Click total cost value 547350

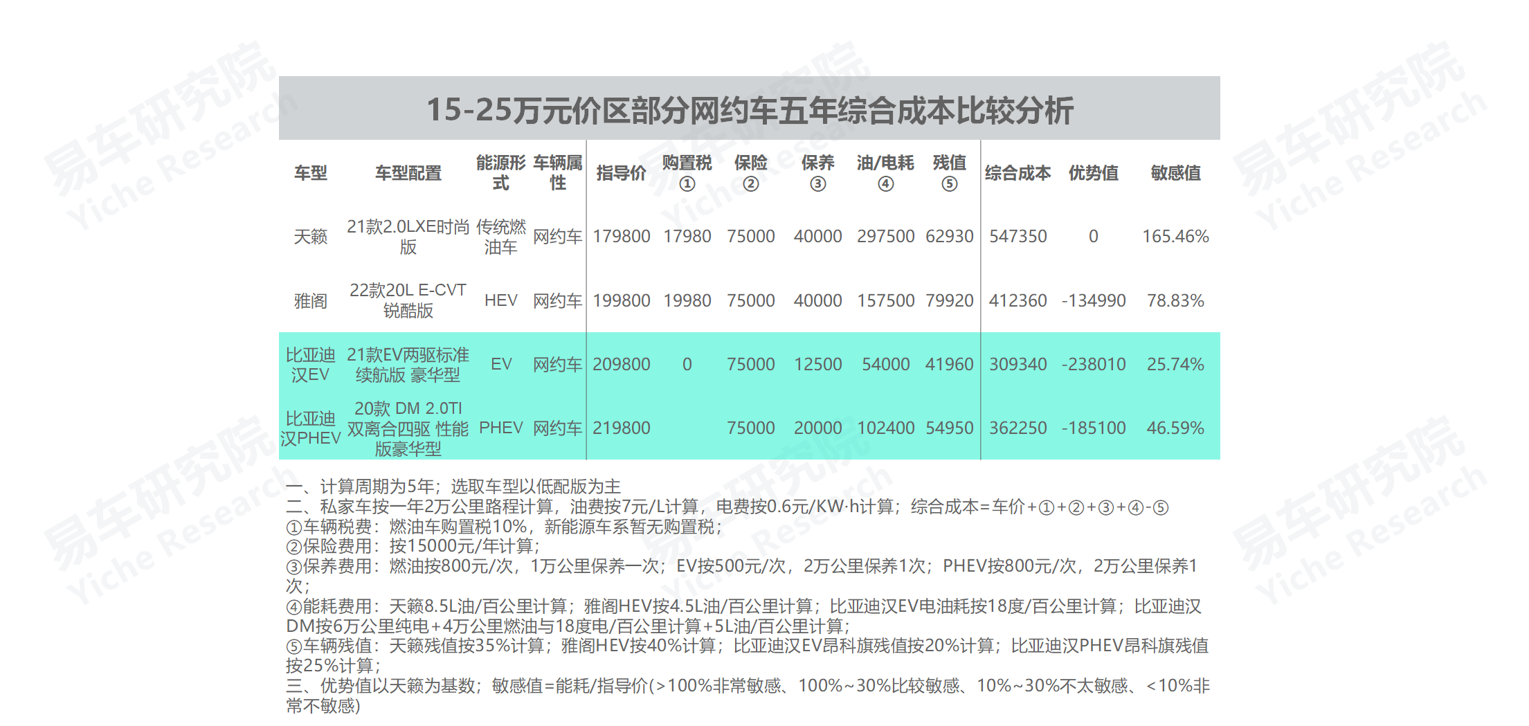(x=1017, y=237)
